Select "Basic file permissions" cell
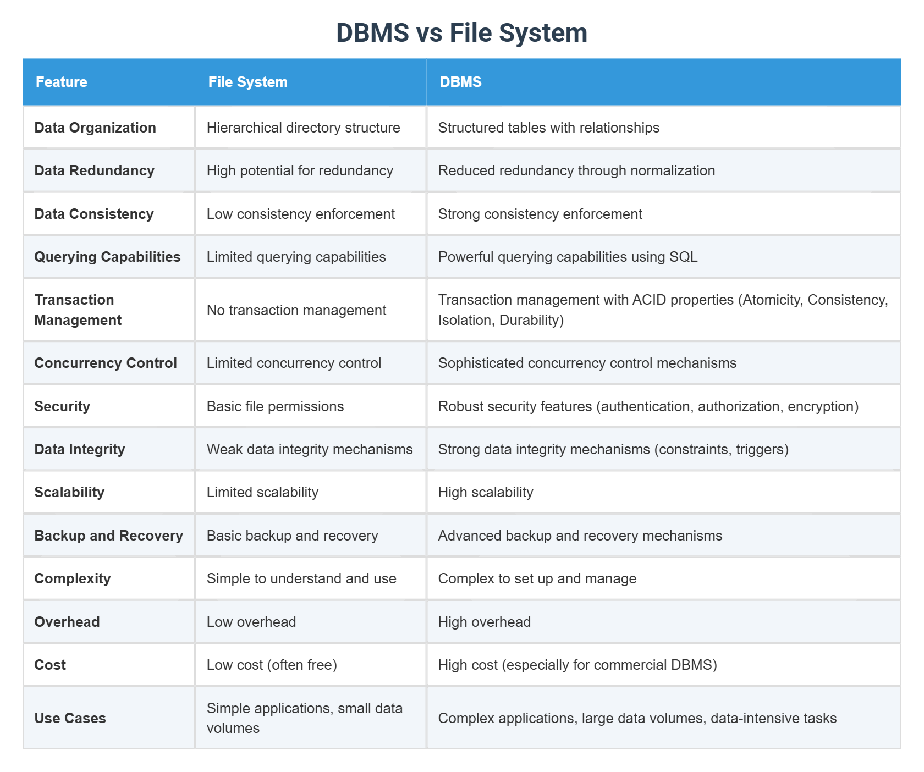Screen dimensions: 924x772 tap(311, 406)
